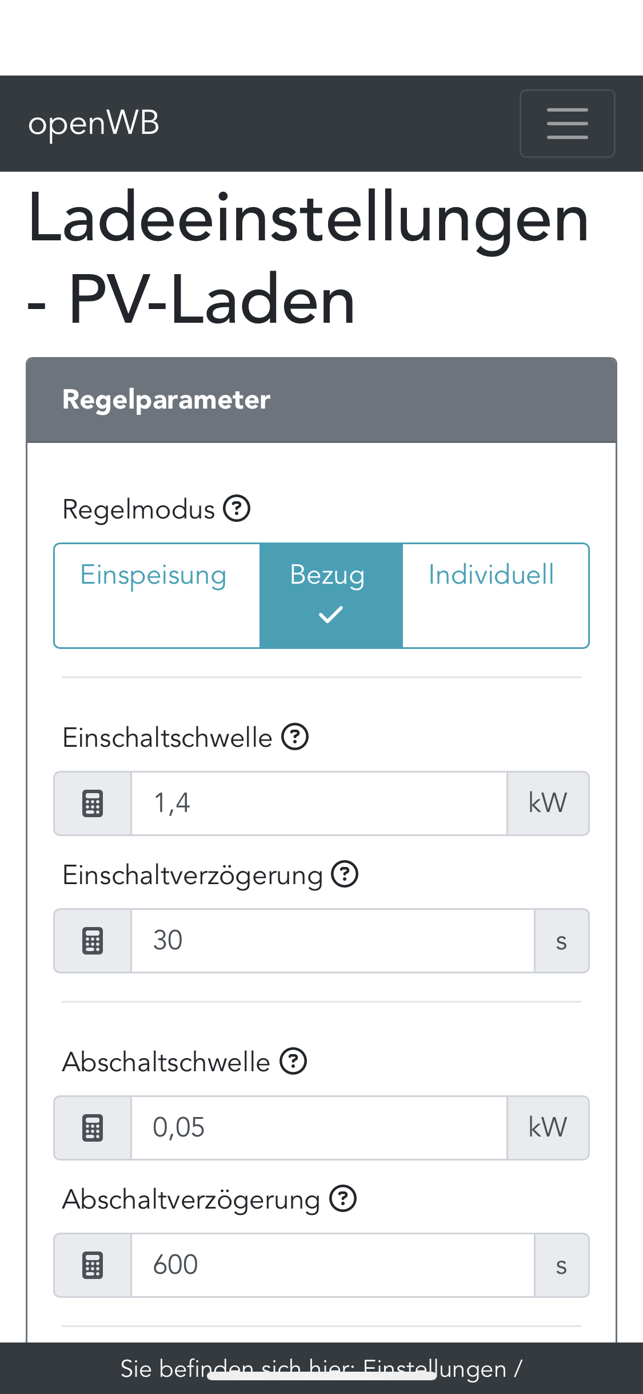643x1394 pixels.
Task: Click the Regelparameter card header
Action: click(321, 400)
